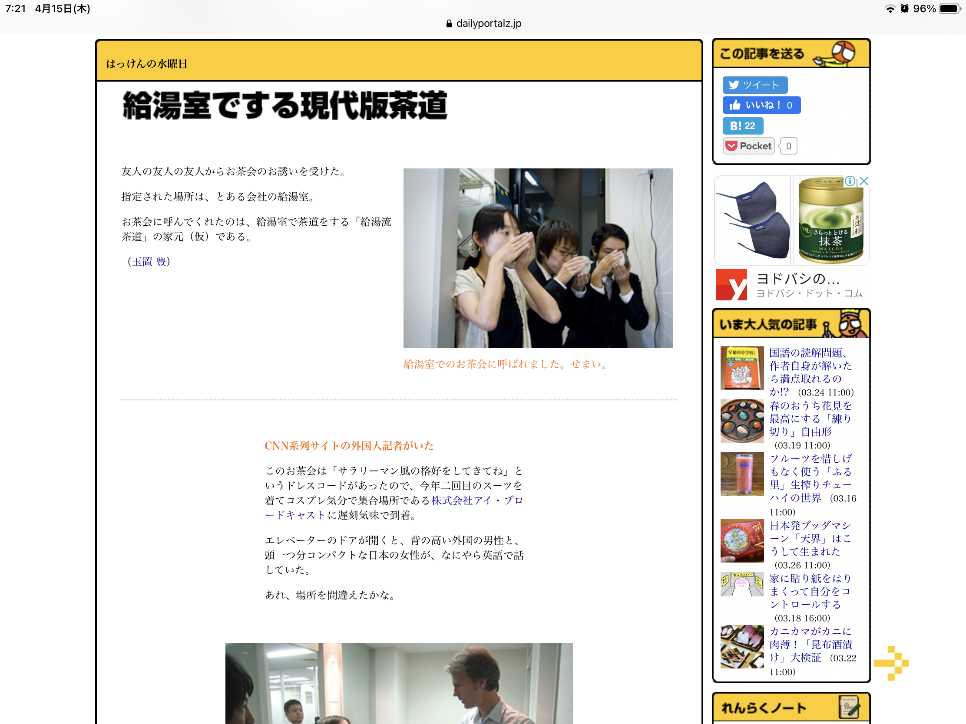The height and width of the screenshot is (724, 966).
Task: Click the Wi-Fi status icon
Action: coord(890,9)
